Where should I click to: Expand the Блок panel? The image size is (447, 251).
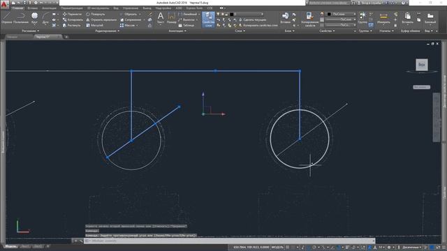point(289,31)
